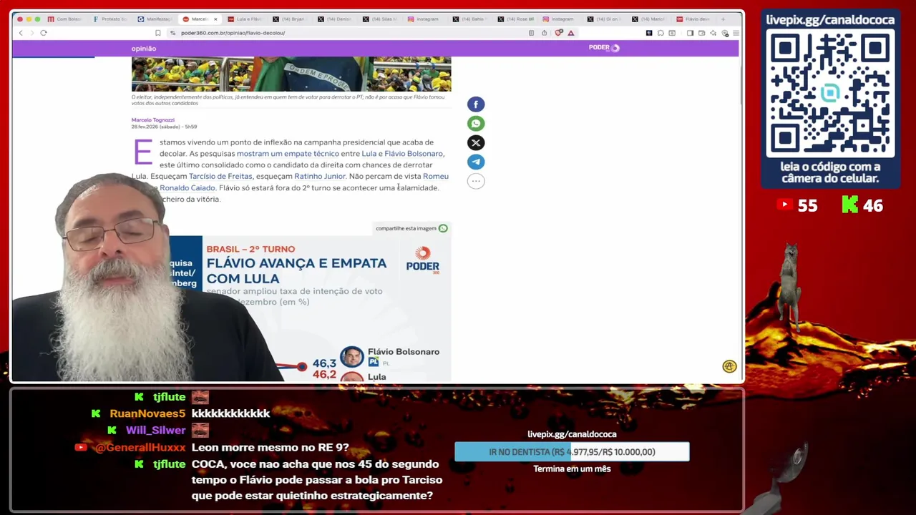Switch to the 'Flávio deve' tab
Viewport: 916px width, 515px height.
click(694, 19)
